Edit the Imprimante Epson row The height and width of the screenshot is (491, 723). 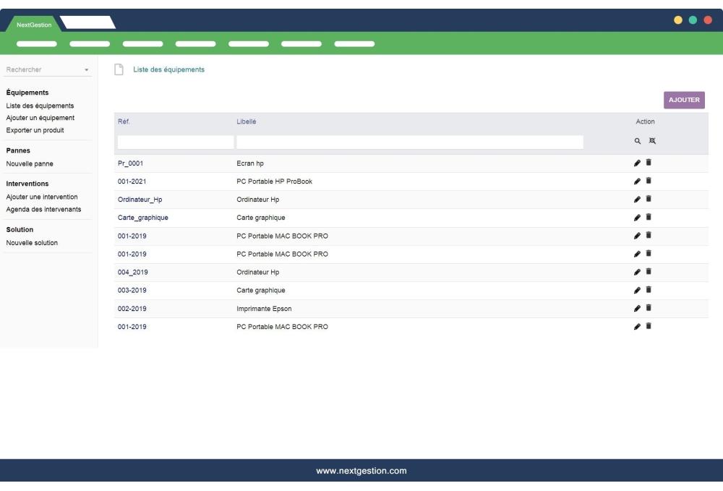click(637, 308)
